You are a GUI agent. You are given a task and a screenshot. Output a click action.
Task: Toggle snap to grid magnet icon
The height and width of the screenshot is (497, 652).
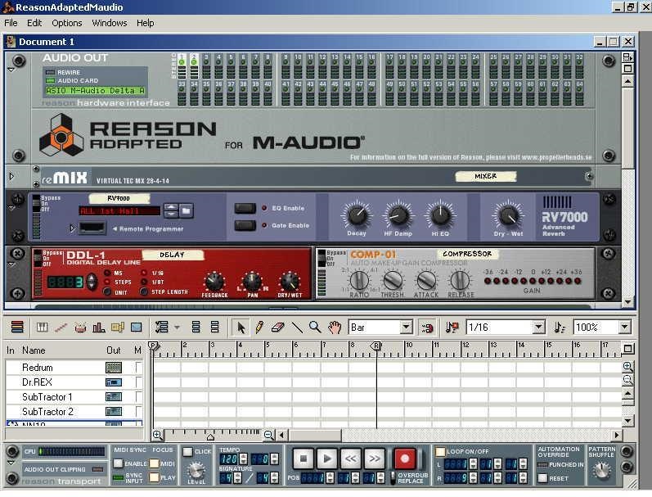click(x=427, y=328)
